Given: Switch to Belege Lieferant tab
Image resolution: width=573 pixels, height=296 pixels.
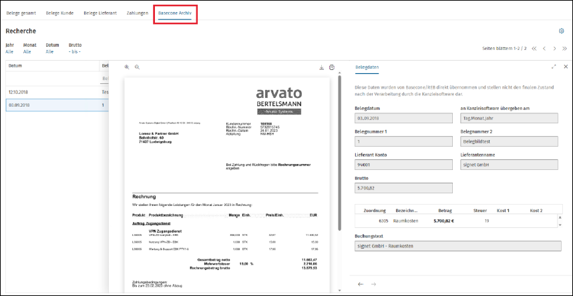Looking at the screenshot, I should [x=100, y=13].
